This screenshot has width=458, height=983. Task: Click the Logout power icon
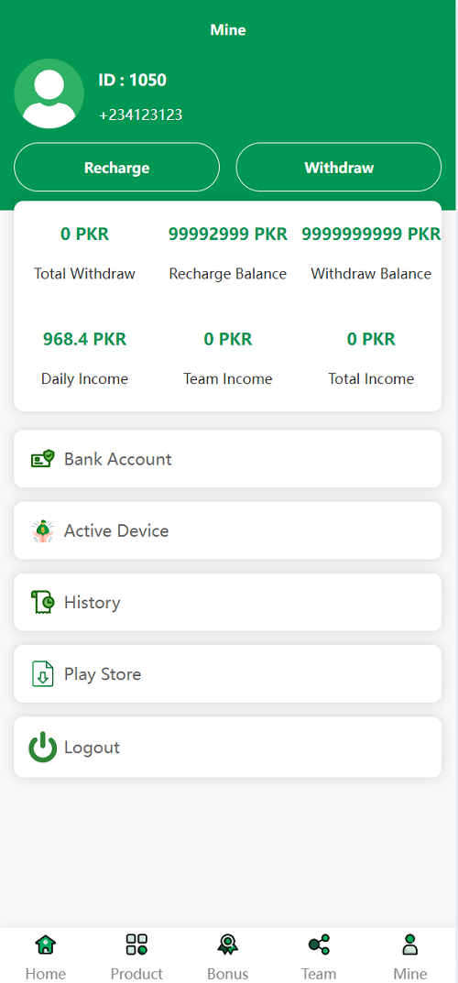click(x=43, y=748)
